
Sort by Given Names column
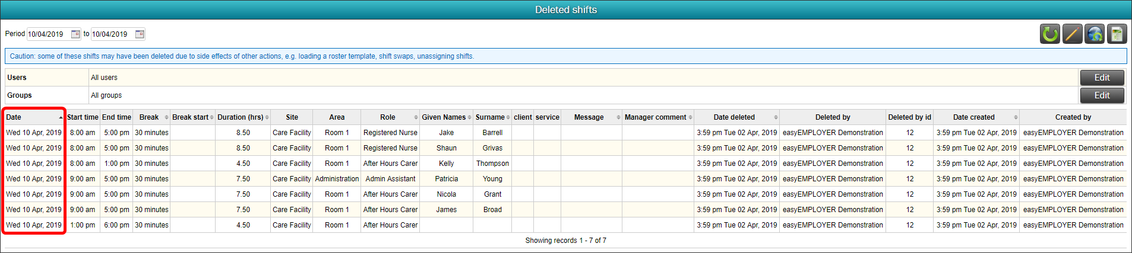point(447,117)
